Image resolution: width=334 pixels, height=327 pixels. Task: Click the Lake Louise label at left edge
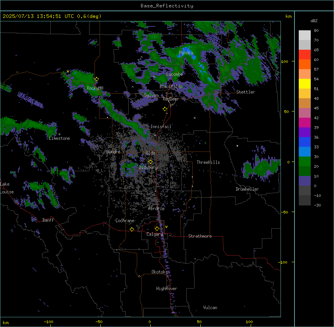(7, 188)
